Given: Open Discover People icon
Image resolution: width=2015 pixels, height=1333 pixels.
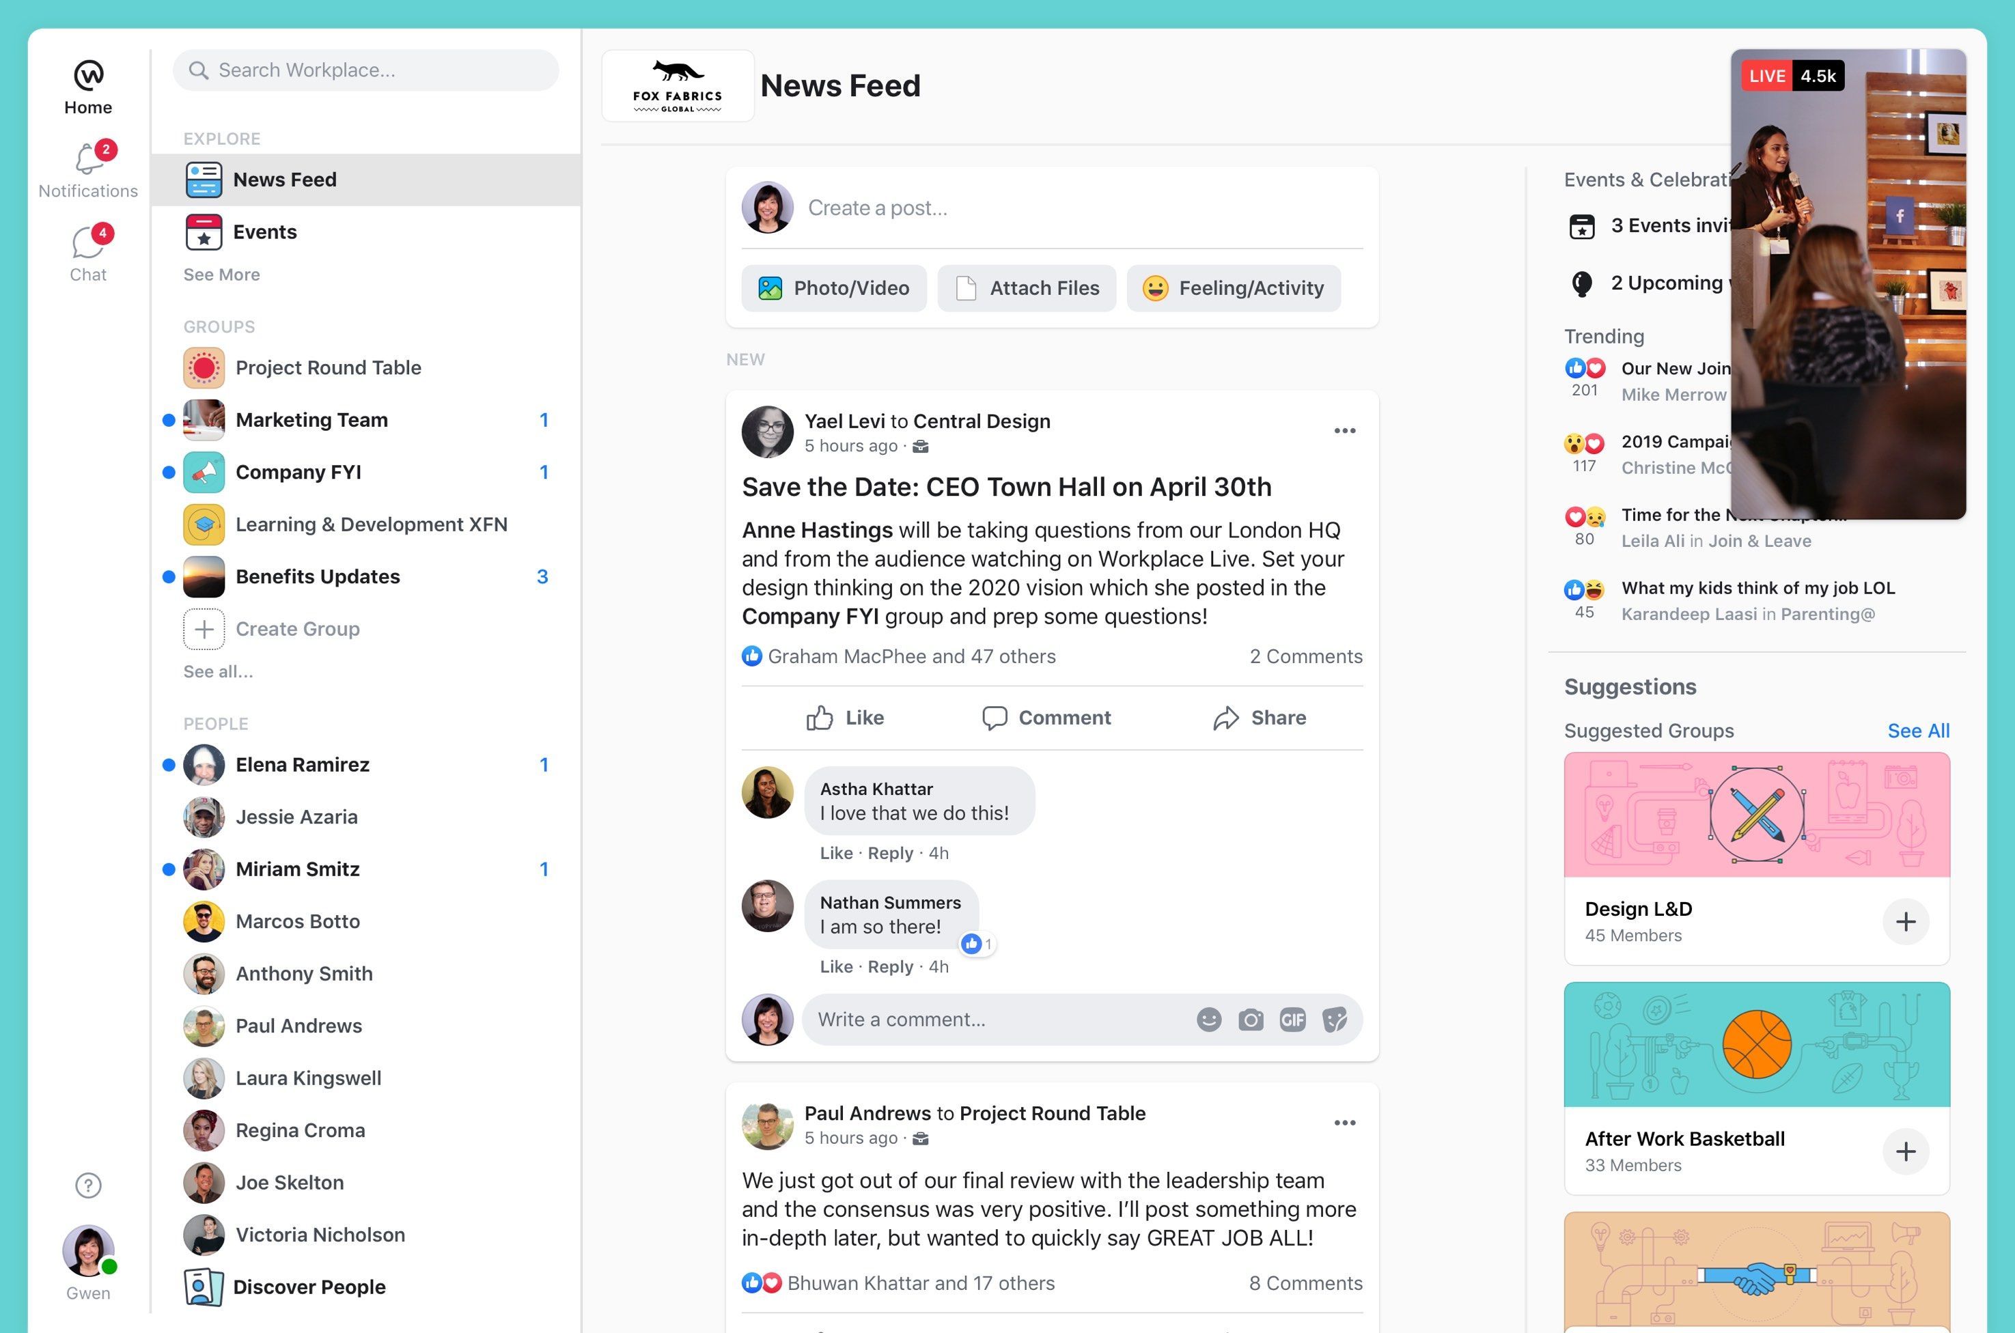Looking at the screenshot, I should pyautogui.click(x=204, y=1287).
